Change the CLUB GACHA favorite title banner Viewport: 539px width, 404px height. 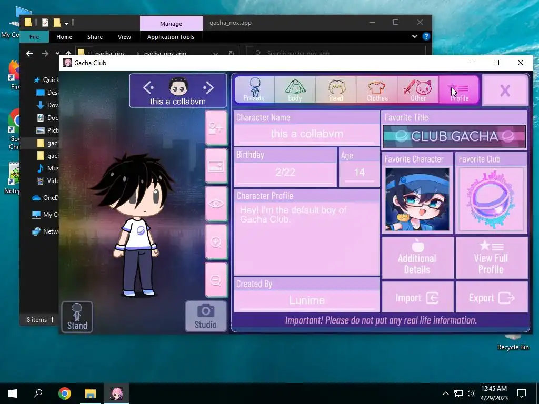coord(454,136)
